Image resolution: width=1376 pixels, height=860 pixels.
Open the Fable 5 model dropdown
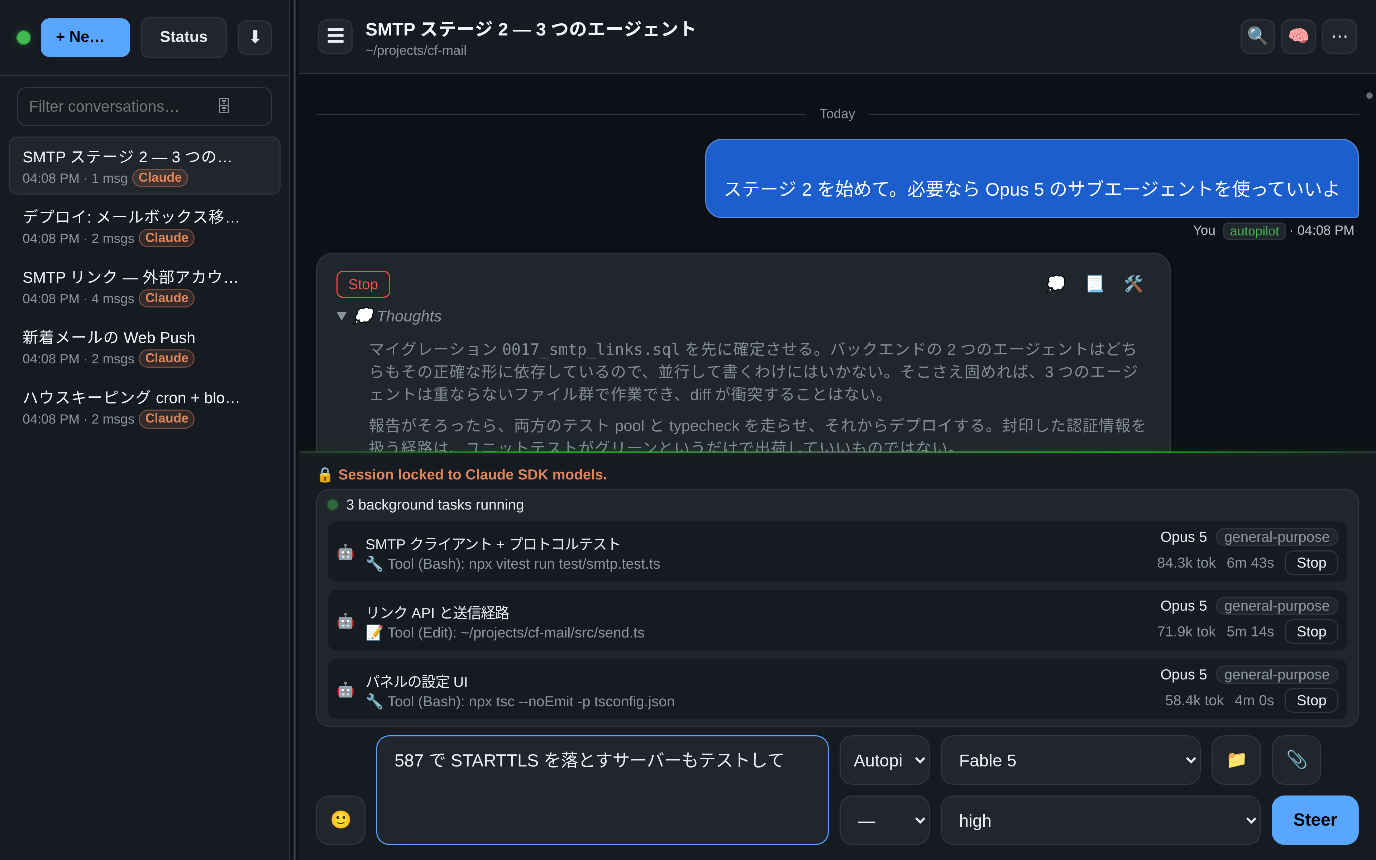coord(1071,760)
